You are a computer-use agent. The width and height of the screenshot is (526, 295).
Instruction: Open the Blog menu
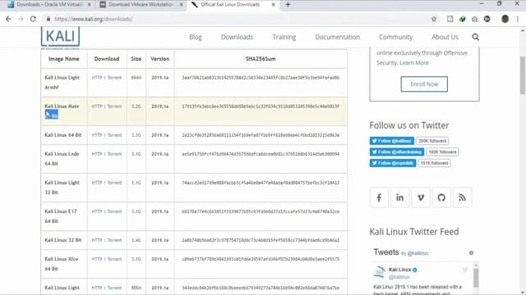coord(196,37)
